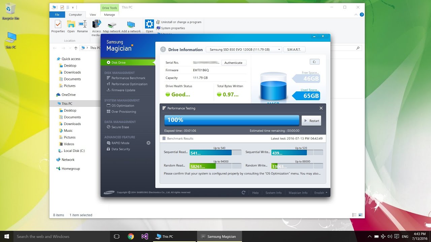Image resolution: width=431 pixels, height=242 pixels.
Task: Close the Performance Testing panel
Action: click(321, 108)
